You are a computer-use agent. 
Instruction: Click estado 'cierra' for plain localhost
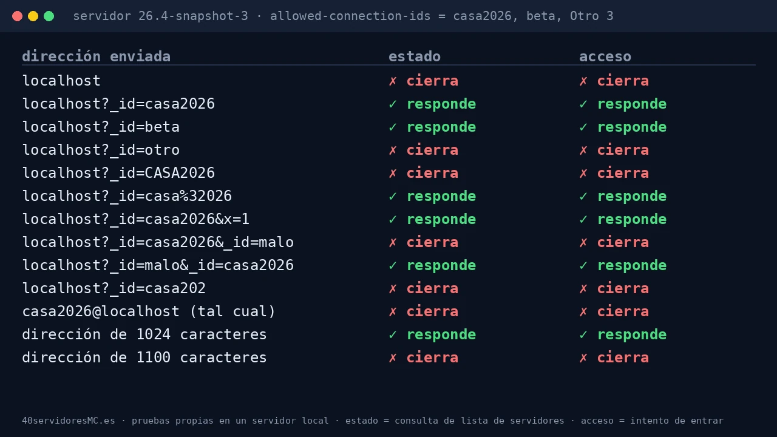[432, 81]
